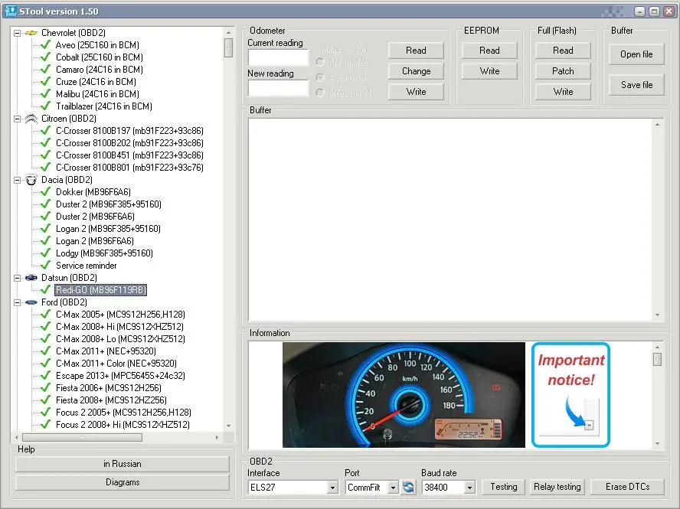
Task: Click the checkmark beside C-Crosser 8100B197
Action: 45,130
